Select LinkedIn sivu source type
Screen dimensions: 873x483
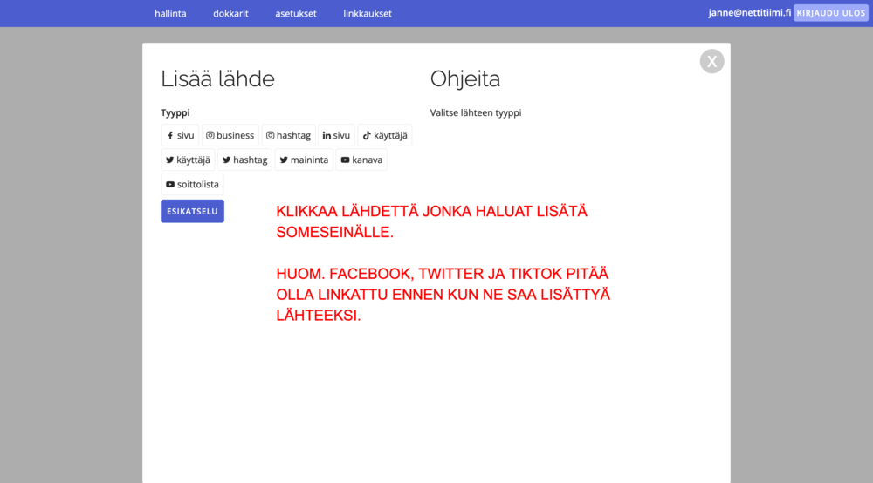[336, 135]
